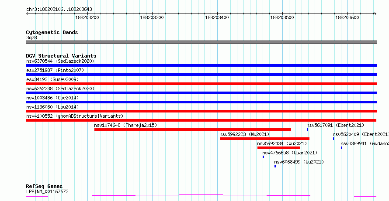The height and width of the screenshot is (201, 389).
Task: Open the nsv1003486 (Coe2014) variant label
Action: (52, 98)
